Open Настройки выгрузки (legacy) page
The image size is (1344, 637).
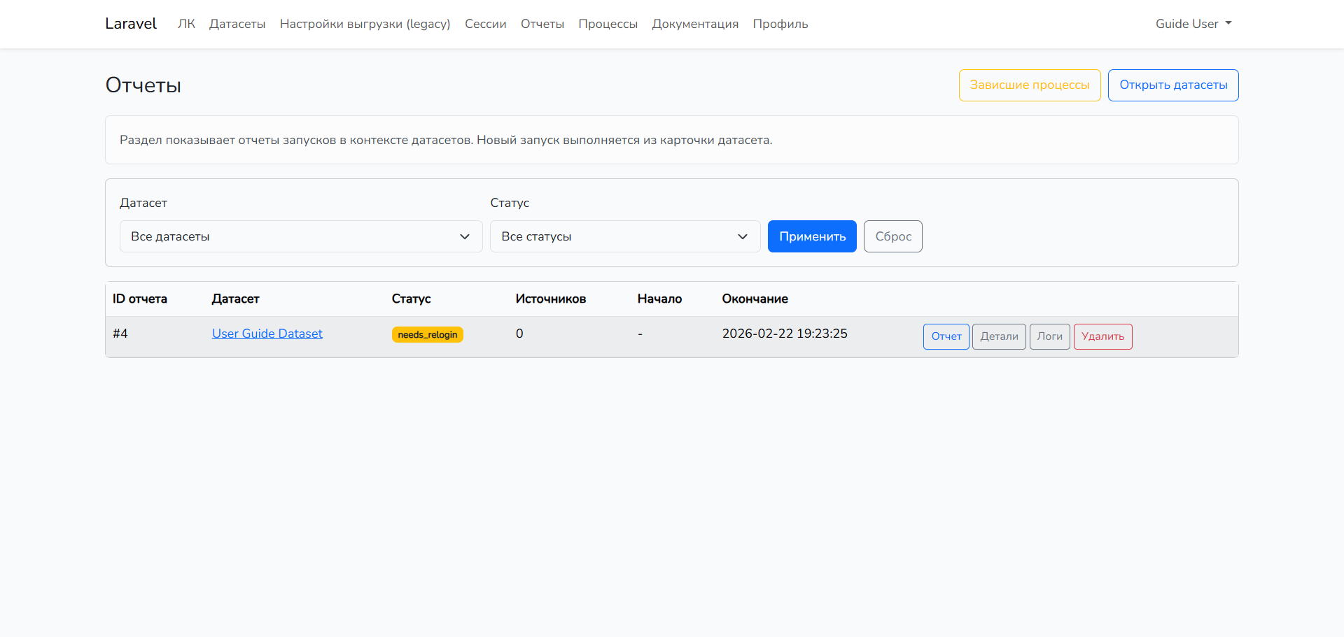click(x=365, y=24)
